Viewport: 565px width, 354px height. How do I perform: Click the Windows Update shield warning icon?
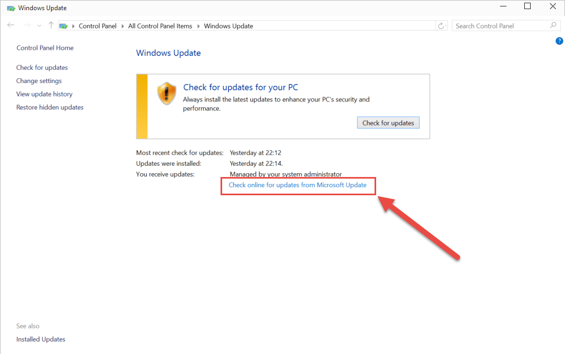pyautogui.click(x=166, y=92)
